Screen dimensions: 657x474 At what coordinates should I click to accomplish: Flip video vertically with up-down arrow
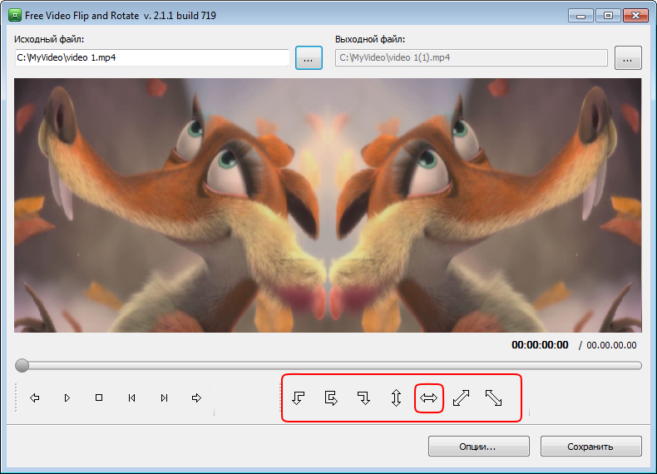[397, 397]
